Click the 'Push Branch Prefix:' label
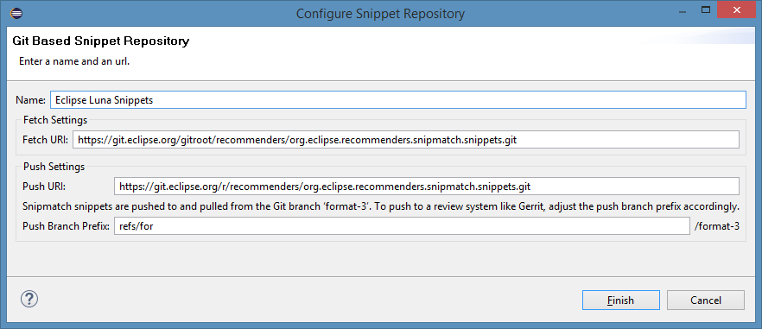The width and height of the screenshot is (762, 329). 66,226
